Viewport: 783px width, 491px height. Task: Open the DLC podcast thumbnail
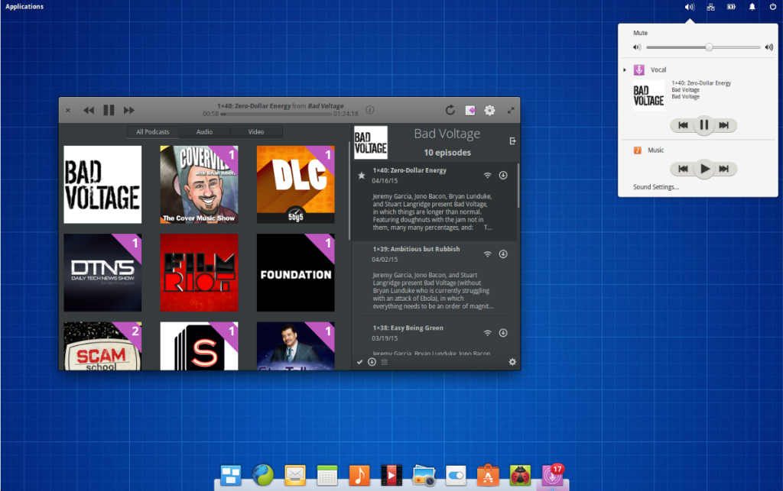click(x=296, y=184)
